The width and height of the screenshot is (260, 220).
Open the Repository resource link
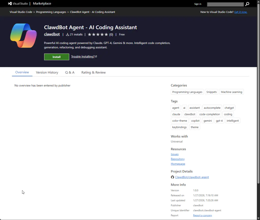click(x=177, y=159)
